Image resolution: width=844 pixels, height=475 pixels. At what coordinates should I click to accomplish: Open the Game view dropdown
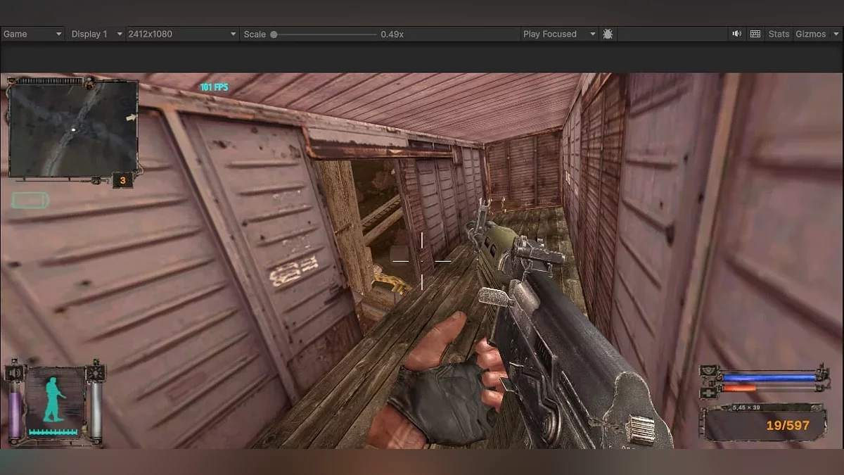click(x=32, y=34)
